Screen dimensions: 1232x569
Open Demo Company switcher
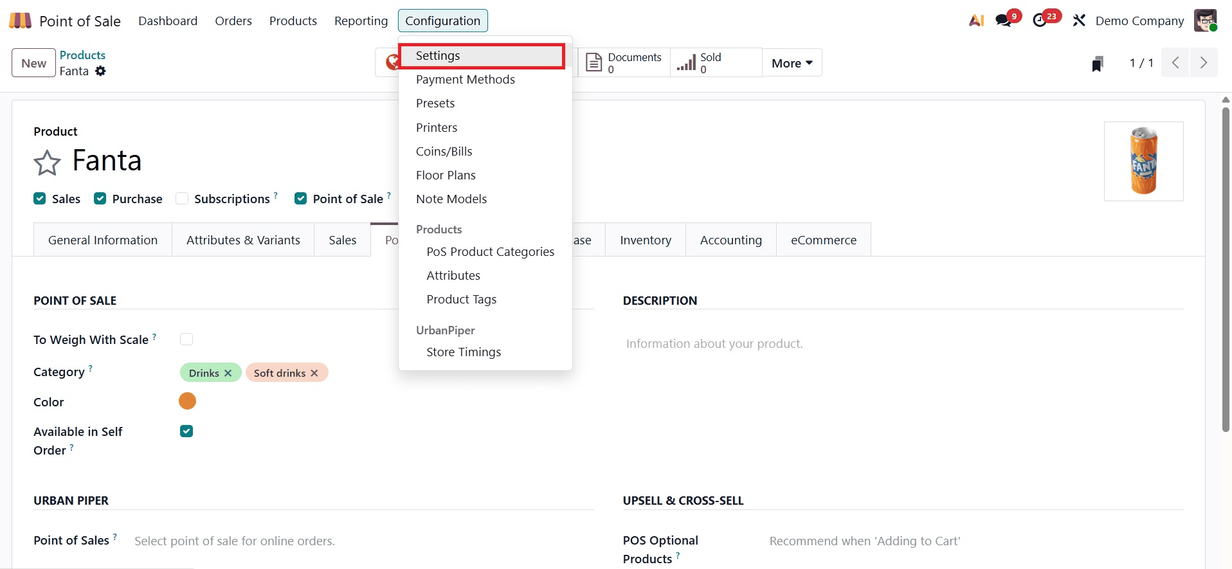point(1139,21)
